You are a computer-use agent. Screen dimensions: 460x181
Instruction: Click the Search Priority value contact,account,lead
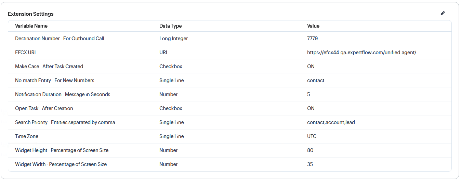pos(331,122)
